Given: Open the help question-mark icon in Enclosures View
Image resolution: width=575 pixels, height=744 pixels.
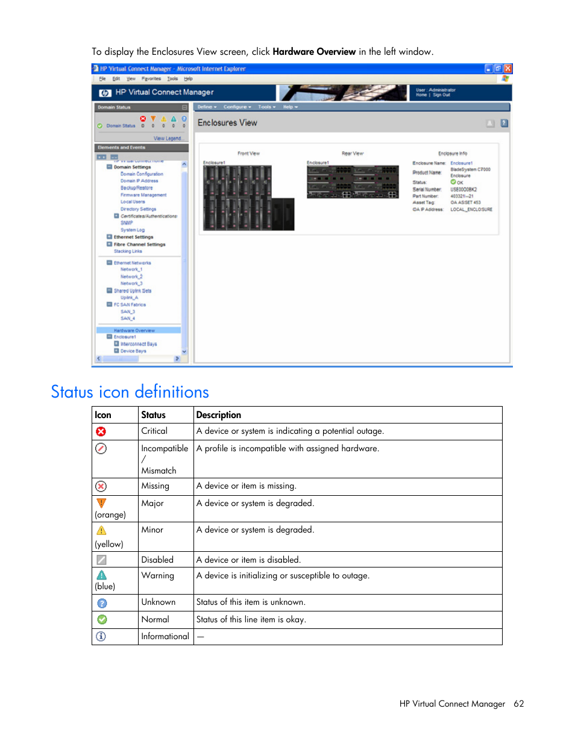Looking at the screenshot, I should tap(504, 123).
